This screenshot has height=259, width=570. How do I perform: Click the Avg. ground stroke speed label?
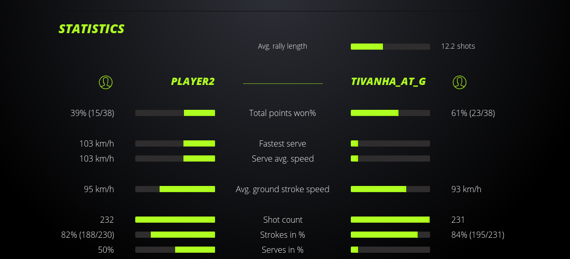click(x=282, y=189)
